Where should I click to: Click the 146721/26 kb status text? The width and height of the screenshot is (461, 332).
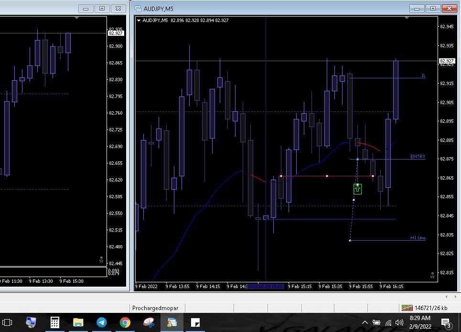tap(431, 308)
